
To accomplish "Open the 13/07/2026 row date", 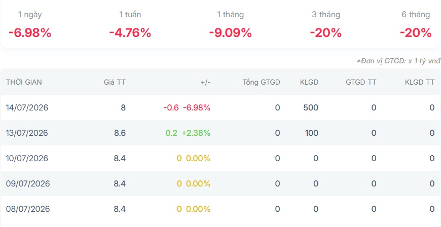I will point(27,133).
